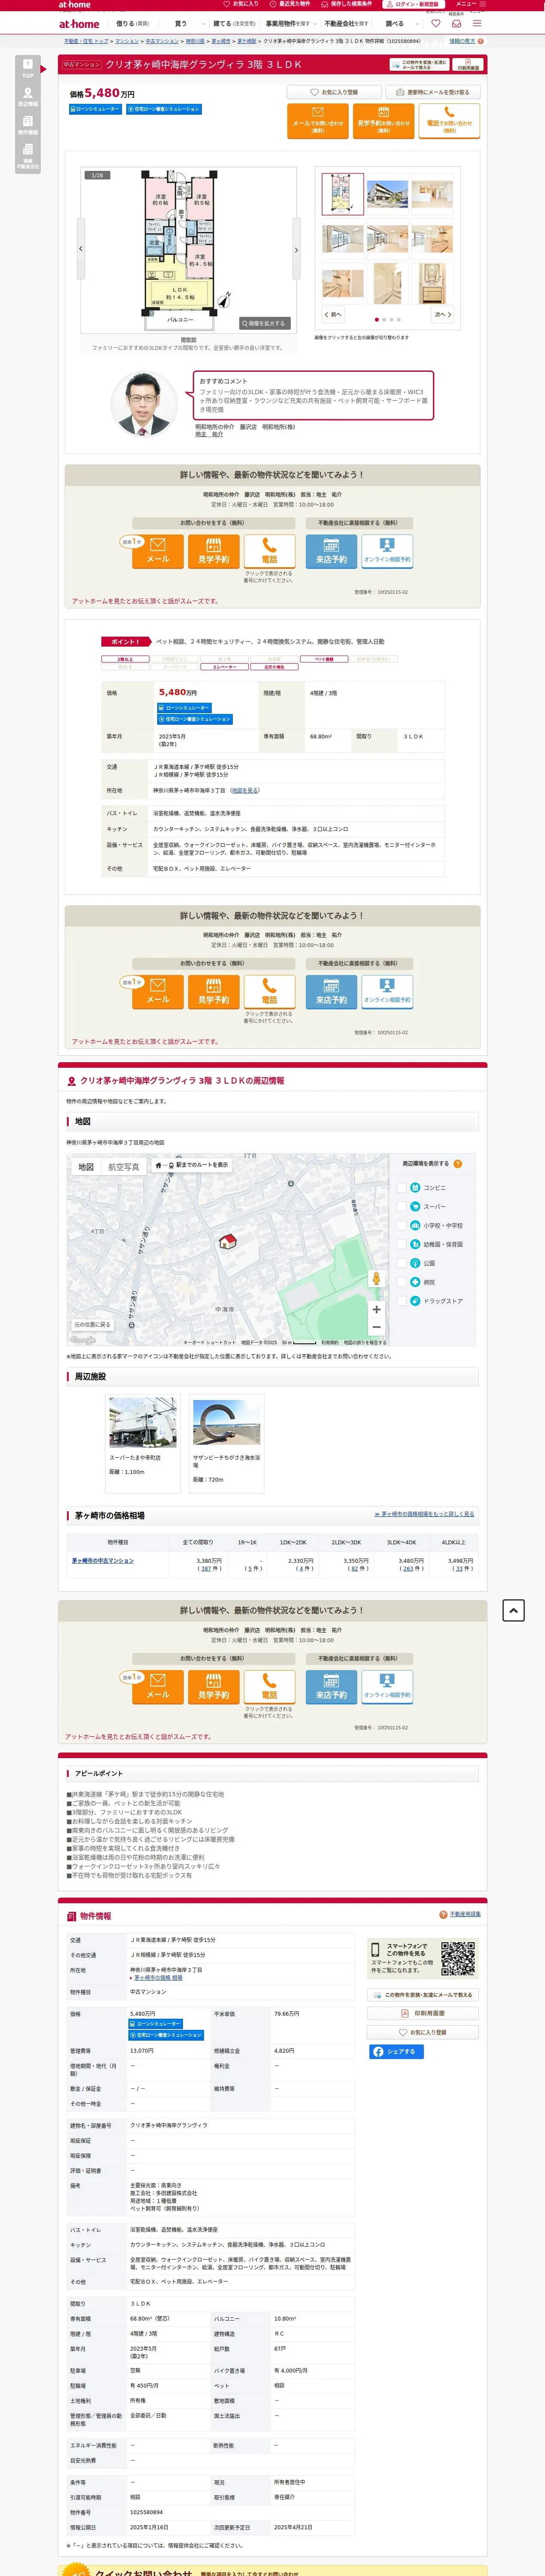Open 建てる dropdown in navigation
The height and width of the screenshot is (2576, 545).
(234, 24)
